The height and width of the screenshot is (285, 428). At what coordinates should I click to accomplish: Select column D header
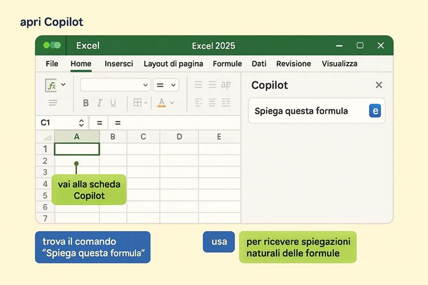(179, 137)
